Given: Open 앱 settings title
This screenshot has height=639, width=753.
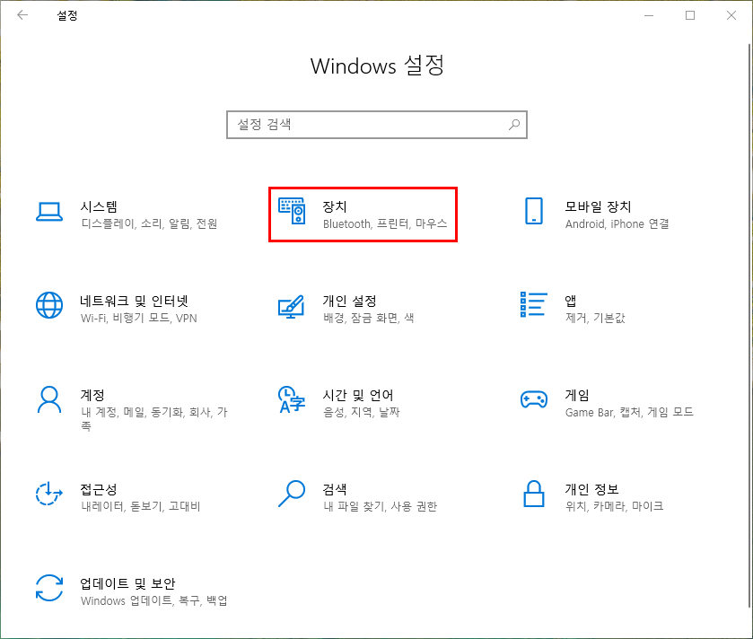Looking at the screenshot, I should tap(571, 301).
